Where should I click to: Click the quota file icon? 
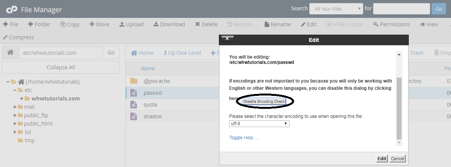[134, 105]
